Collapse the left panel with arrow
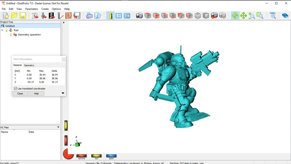This screenshot has height=164, width=291. [x=64, y=22]
